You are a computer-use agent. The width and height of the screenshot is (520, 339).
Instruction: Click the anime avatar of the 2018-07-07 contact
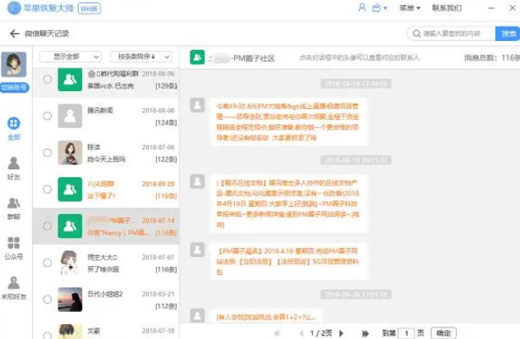(70, 263)
